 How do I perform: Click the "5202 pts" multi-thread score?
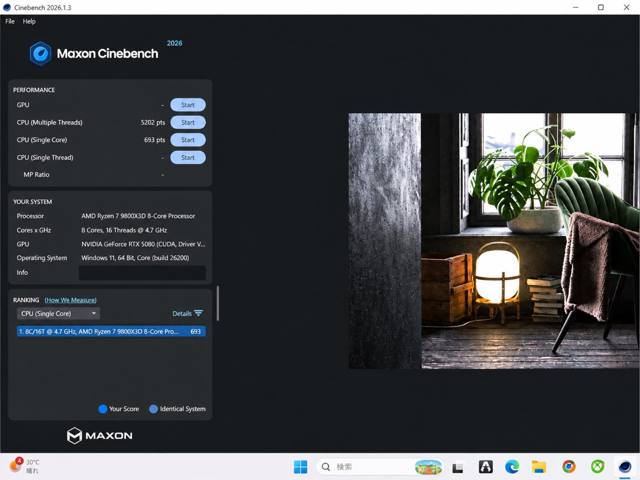pos(153,122)
